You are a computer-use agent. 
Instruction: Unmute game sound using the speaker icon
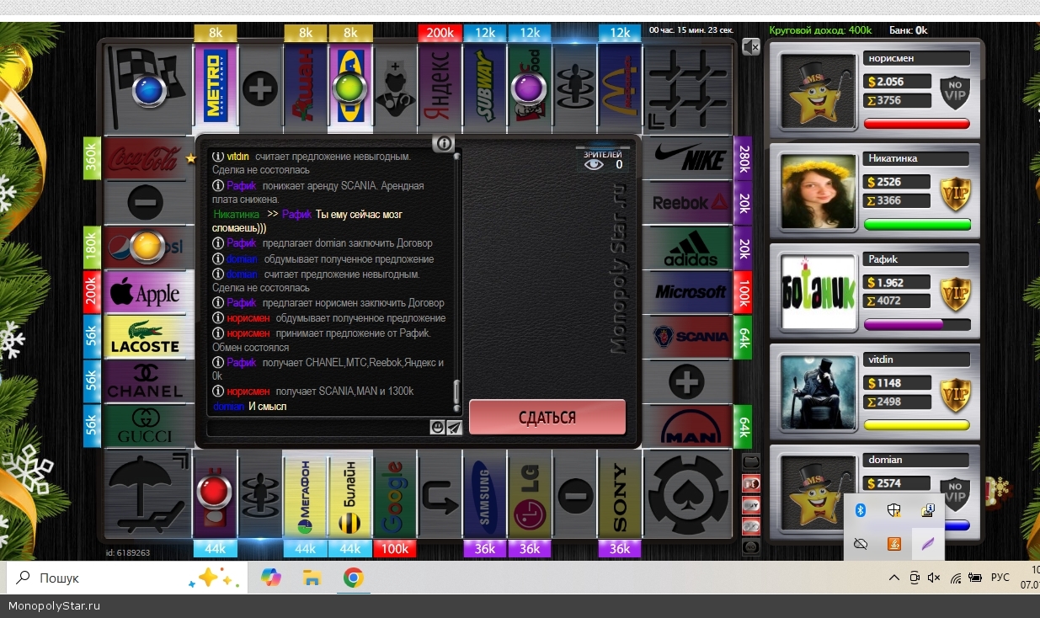(750, 47)
